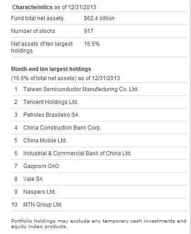Click Gazprom OAO entry
The height and width of the screenshot is (234, 191).
tap(41, 166)
